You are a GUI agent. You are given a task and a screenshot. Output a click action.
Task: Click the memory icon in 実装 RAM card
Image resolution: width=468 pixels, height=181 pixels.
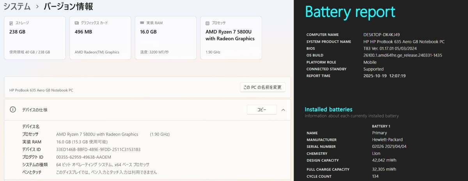tap(142, 23)
